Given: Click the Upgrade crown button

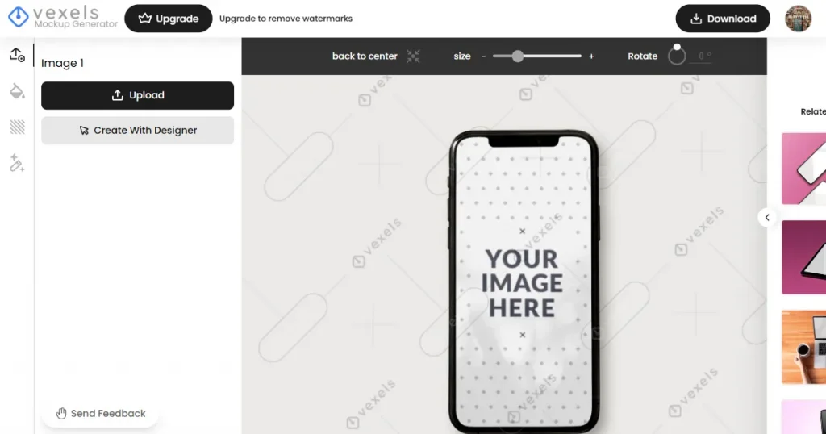Looking at the screenshot, I should [x=168, y=19].
